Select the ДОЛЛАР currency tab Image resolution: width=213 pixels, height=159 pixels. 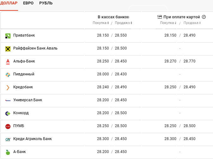click(9, 3)
